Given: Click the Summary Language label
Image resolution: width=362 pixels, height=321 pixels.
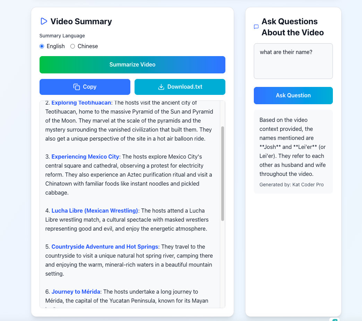Looking at the screenshot, I should (62, 36).
